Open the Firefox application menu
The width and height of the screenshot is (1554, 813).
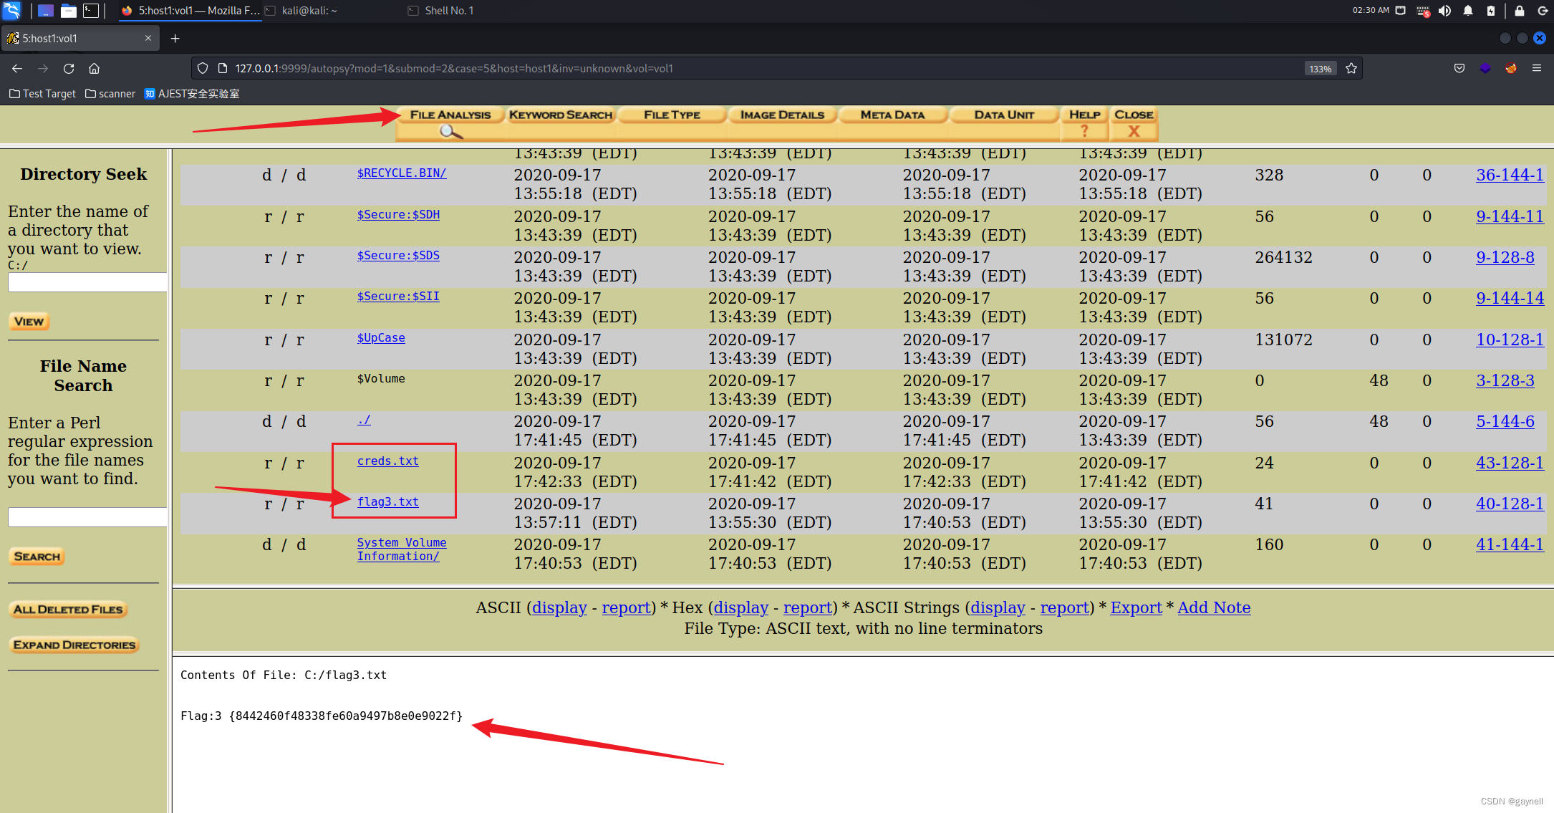pos(1537,68)
